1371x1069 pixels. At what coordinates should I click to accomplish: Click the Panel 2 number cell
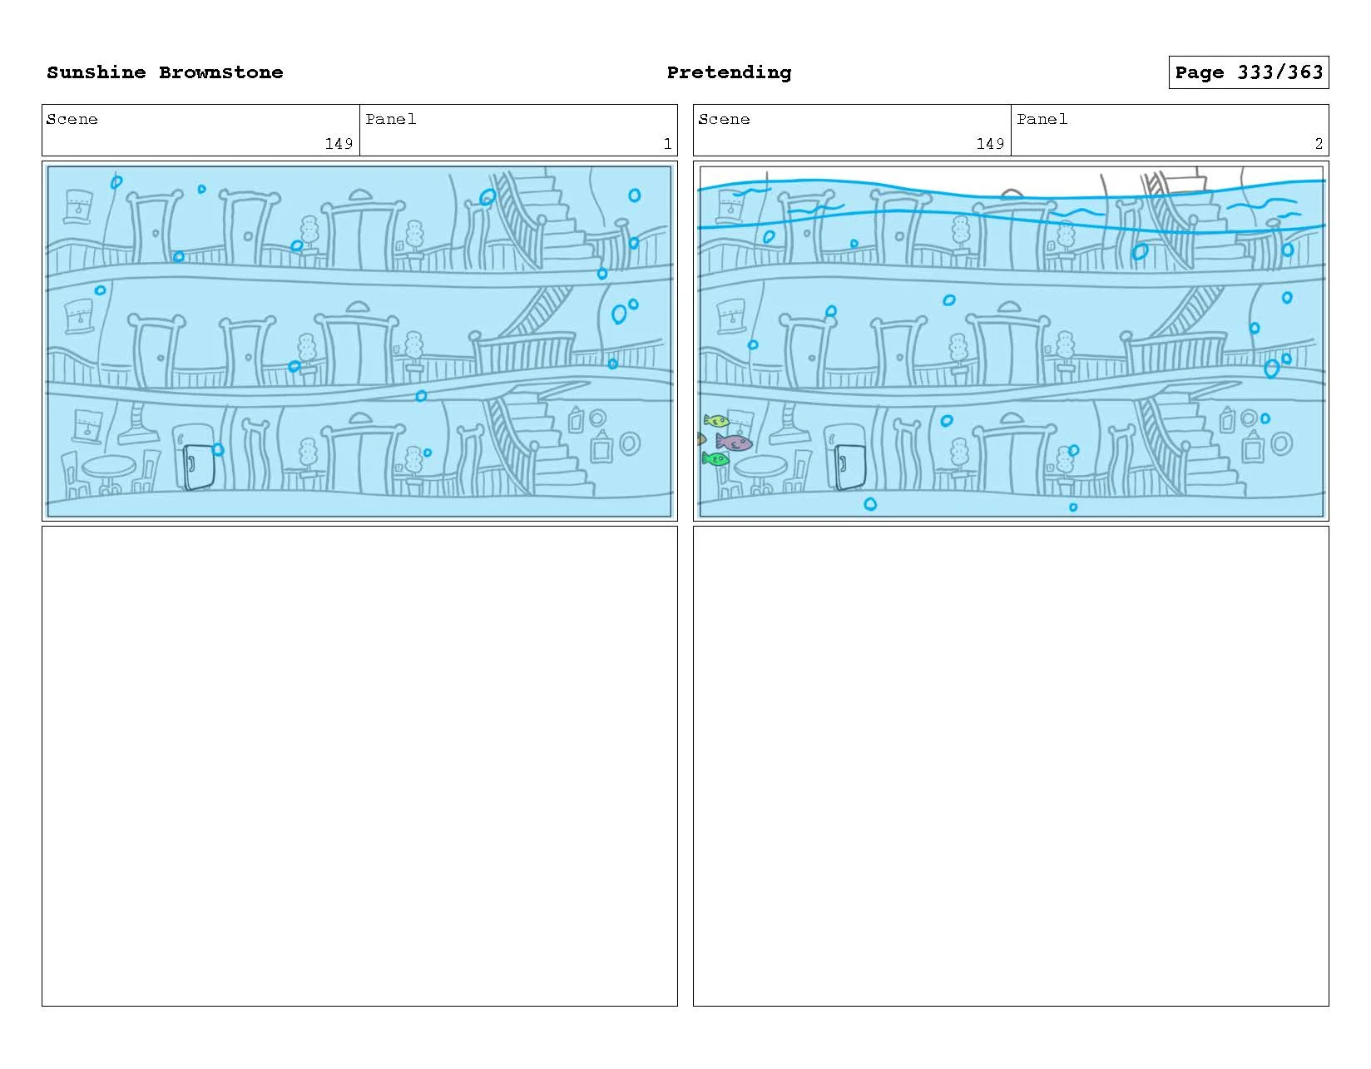coord(1170,131)
